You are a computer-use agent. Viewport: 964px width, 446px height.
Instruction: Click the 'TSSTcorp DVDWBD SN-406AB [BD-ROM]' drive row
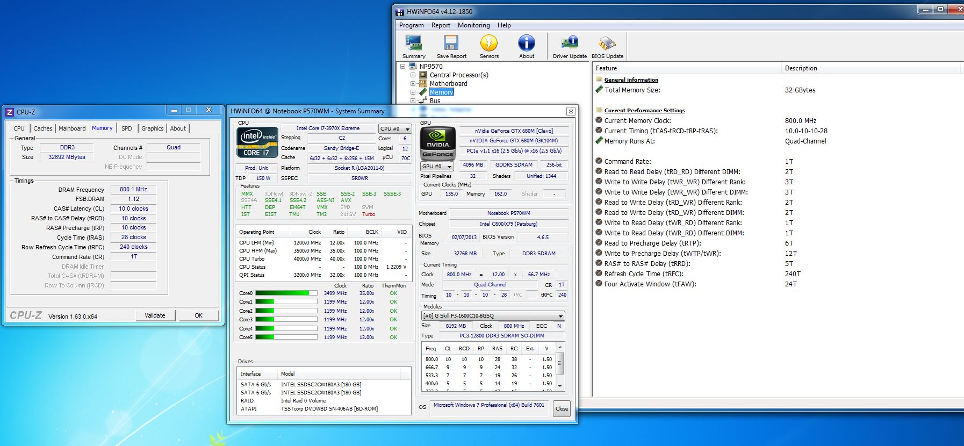[324, 408]
